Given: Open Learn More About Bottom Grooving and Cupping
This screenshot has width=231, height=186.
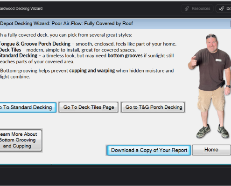Looking at the screenshot, I should coord(21,140).
